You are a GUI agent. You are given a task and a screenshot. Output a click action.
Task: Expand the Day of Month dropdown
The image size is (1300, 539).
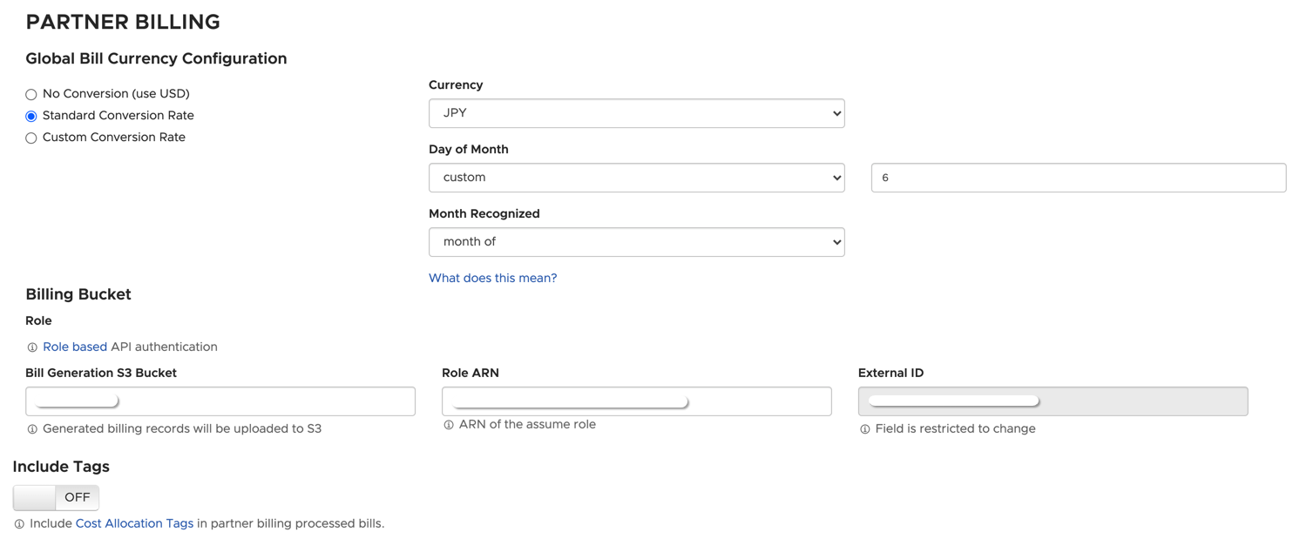(636, 178)
